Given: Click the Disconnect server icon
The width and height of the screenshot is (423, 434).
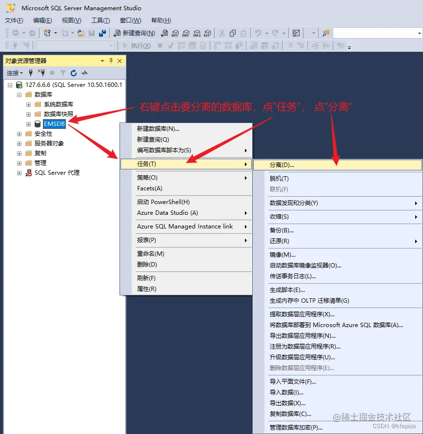Looking at the screenshot, I should pyautogui.click(x=43, y=72).
